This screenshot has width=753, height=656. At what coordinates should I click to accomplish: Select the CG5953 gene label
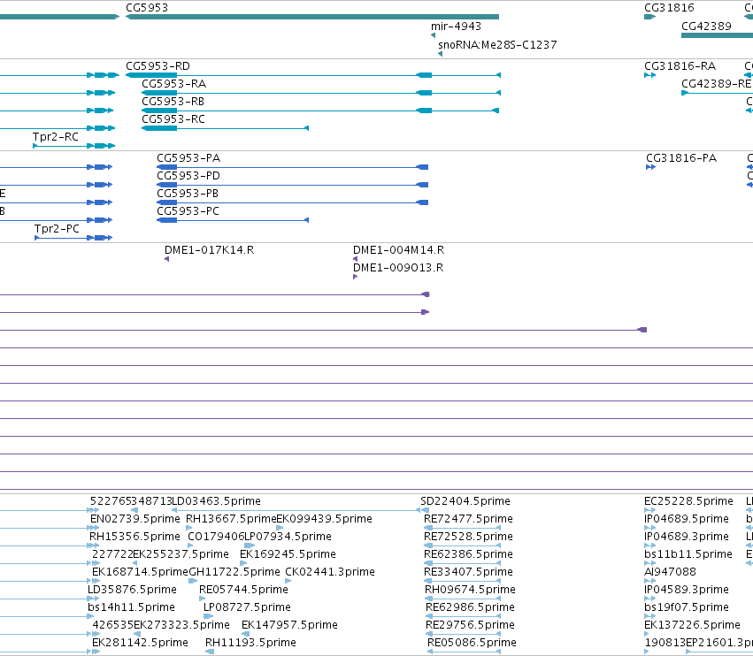[x=147, y=8]
